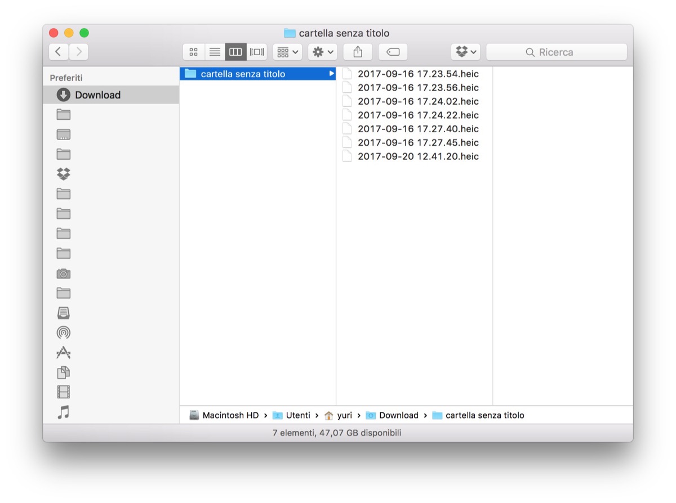676x503 pixels.
Task: Click the title bar folder proxy icon
Action: click(x=290, y=33)
